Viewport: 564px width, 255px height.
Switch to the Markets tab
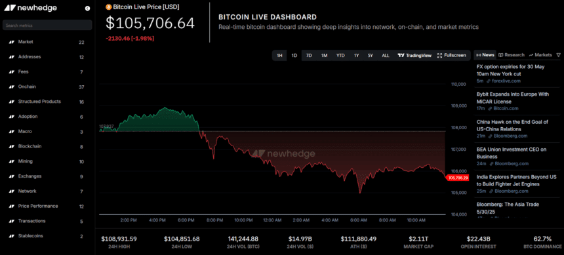(x=540, y=55)
